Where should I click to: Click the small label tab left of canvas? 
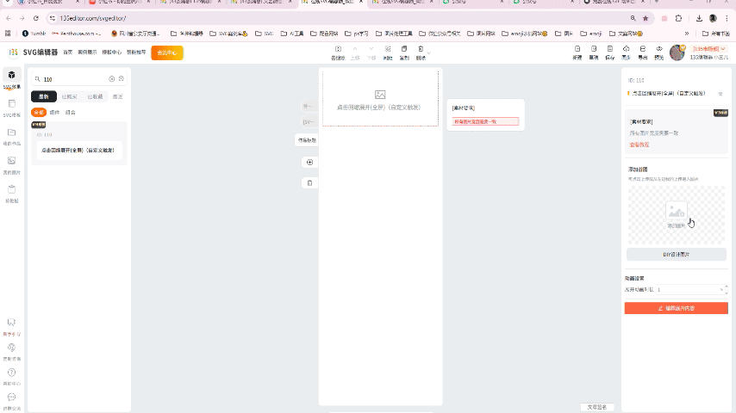[x=307, y=140]
